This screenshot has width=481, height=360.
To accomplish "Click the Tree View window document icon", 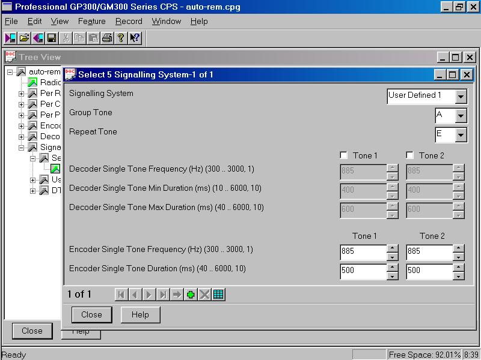I will click(x=11, y=57).
